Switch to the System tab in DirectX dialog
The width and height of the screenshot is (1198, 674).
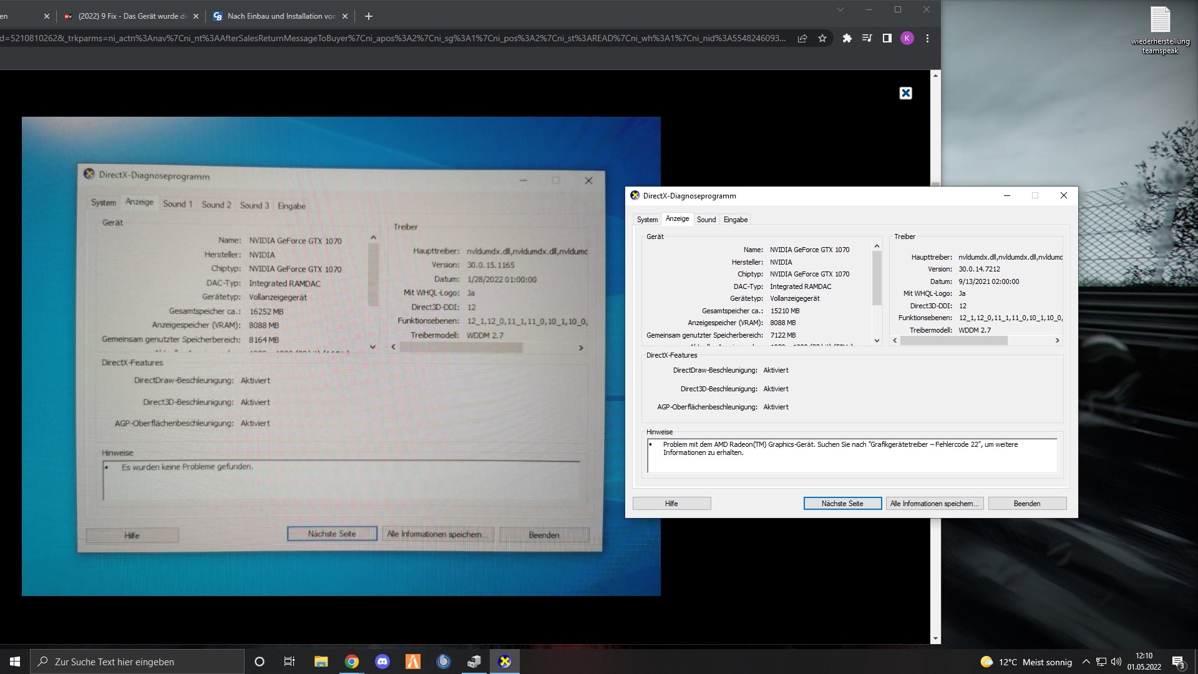pos(647,220)
